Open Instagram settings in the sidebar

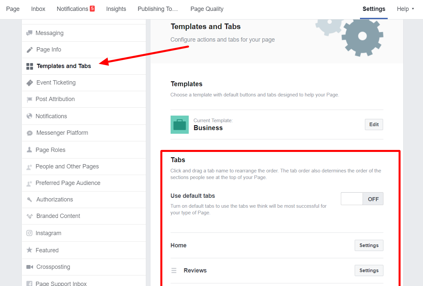[x=84, y=233]
